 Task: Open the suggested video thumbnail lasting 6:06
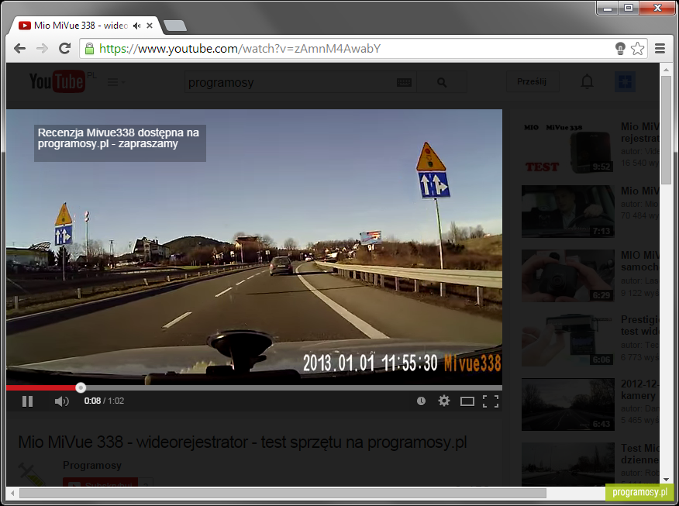click(x=567, y=340)
